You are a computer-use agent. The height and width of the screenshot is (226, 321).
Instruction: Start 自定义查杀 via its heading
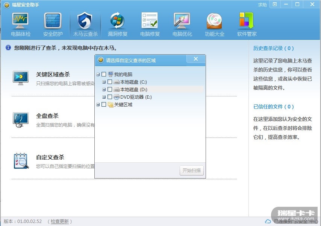click(50, 157)
